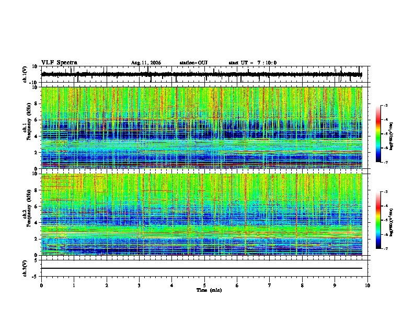Click the ch.2 spectrogram "2" kHz tick label
Image resolution: width=414 pixels, height=320 pixels.
(x=37, y=239)
